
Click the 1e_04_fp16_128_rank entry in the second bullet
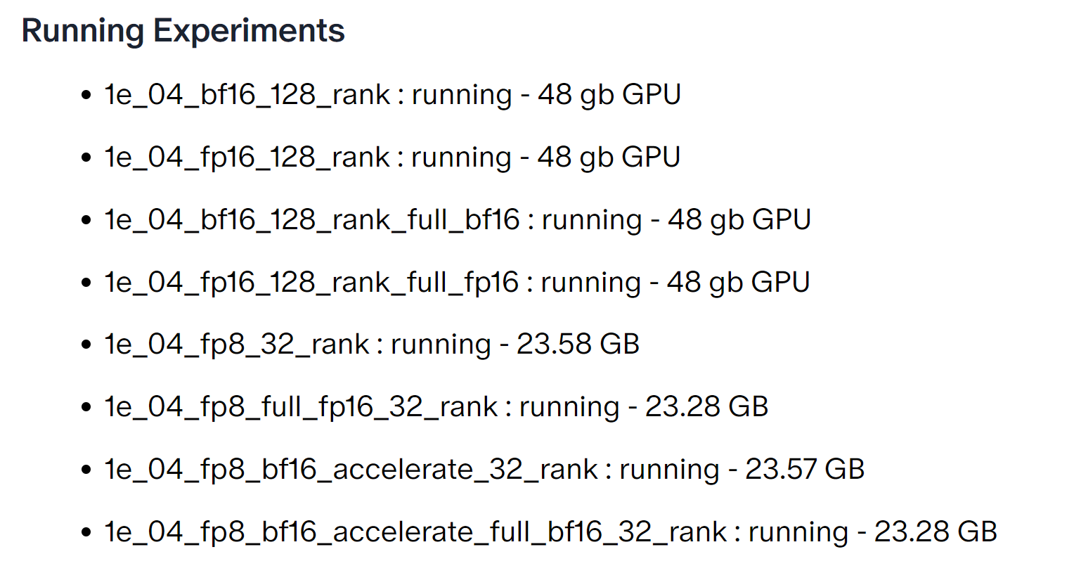point(247,157)
